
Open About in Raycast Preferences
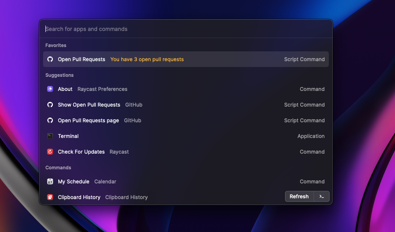click(65, 89)
